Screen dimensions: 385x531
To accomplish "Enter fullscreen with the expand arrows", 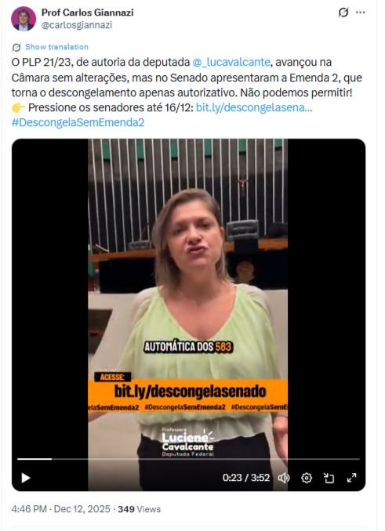I will click(x=352, y=478).
